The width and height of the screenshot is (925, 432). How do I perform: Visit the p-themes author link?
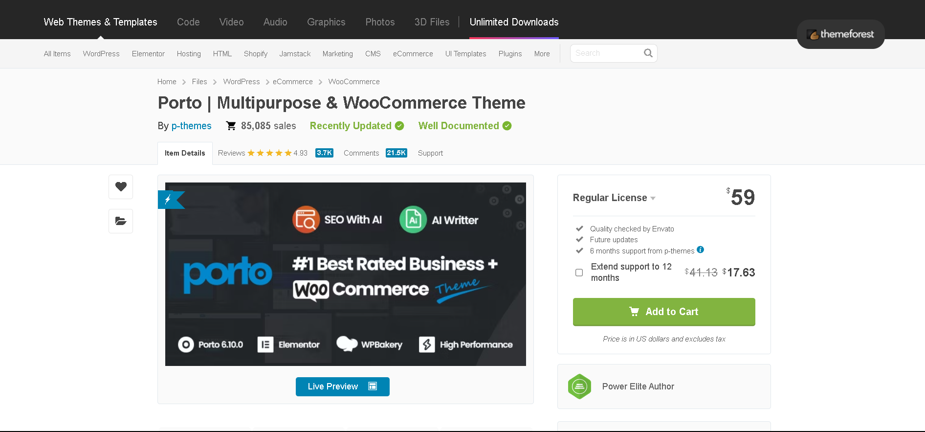pyautogui.click(x=191, y=126)
